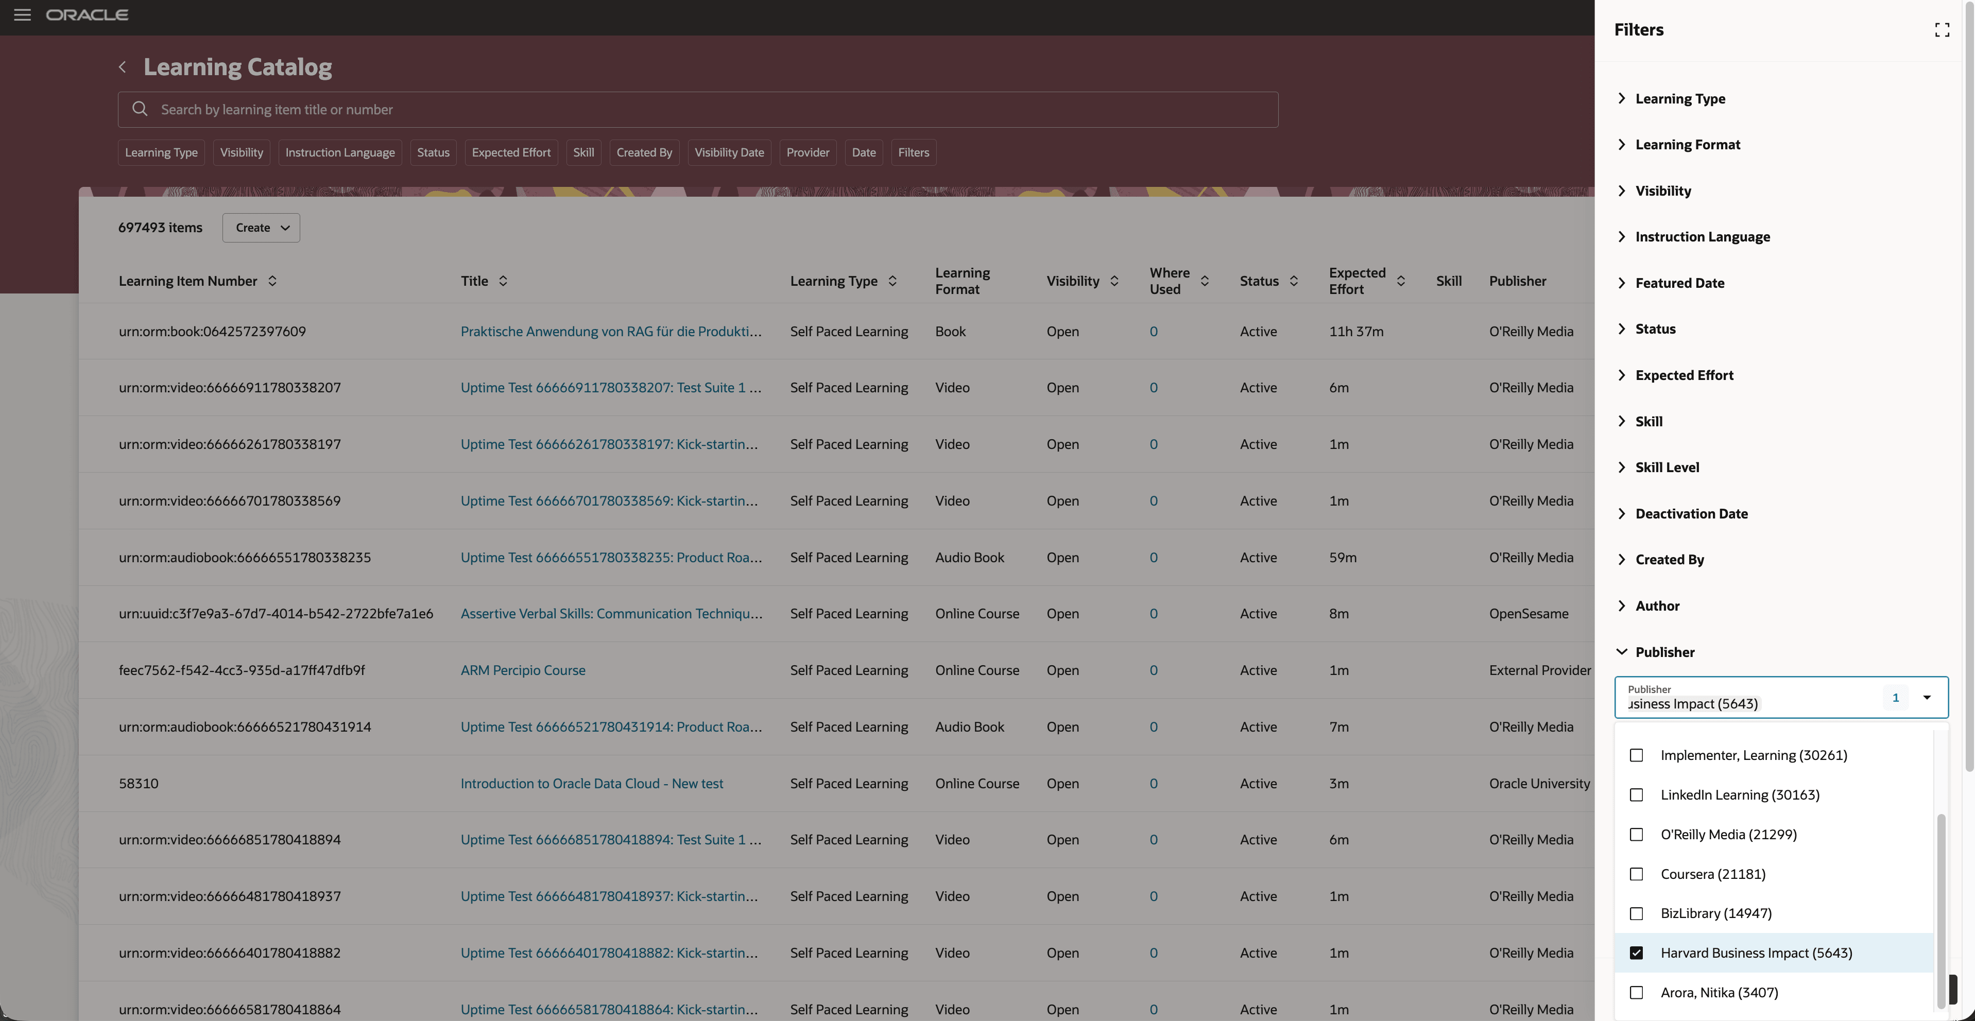Sort the Visibility column
Viewport: 1975px width, 1021px height.
(x=1114, y=281)
